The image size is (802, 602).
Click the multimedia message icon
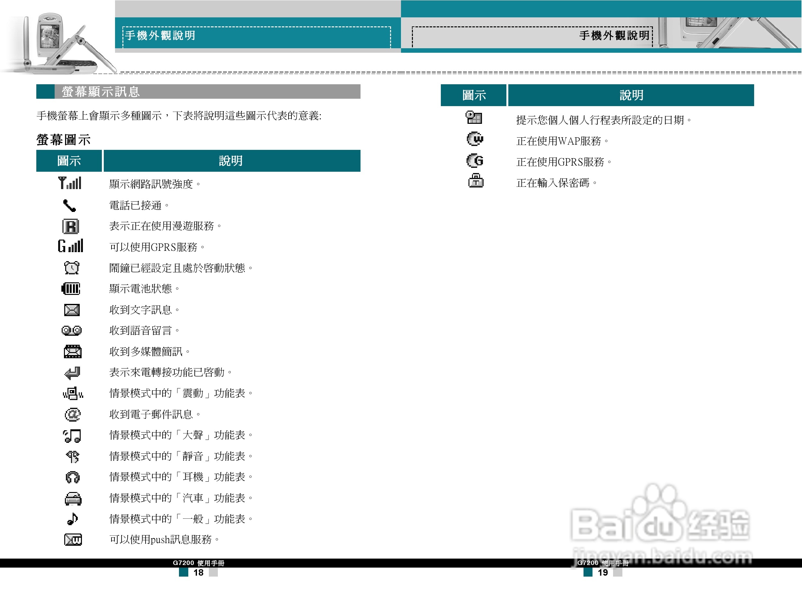73,351
